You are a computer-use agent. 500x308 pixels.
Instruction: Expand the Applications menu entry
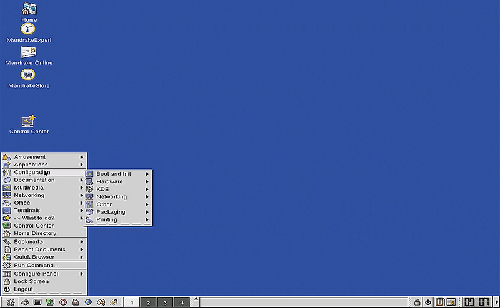[x=44, y=165]
